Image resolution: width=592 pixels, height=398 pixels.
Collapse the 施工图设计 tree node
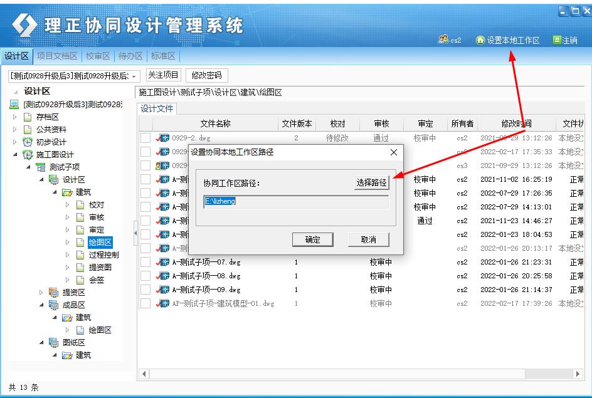[16, 155]
